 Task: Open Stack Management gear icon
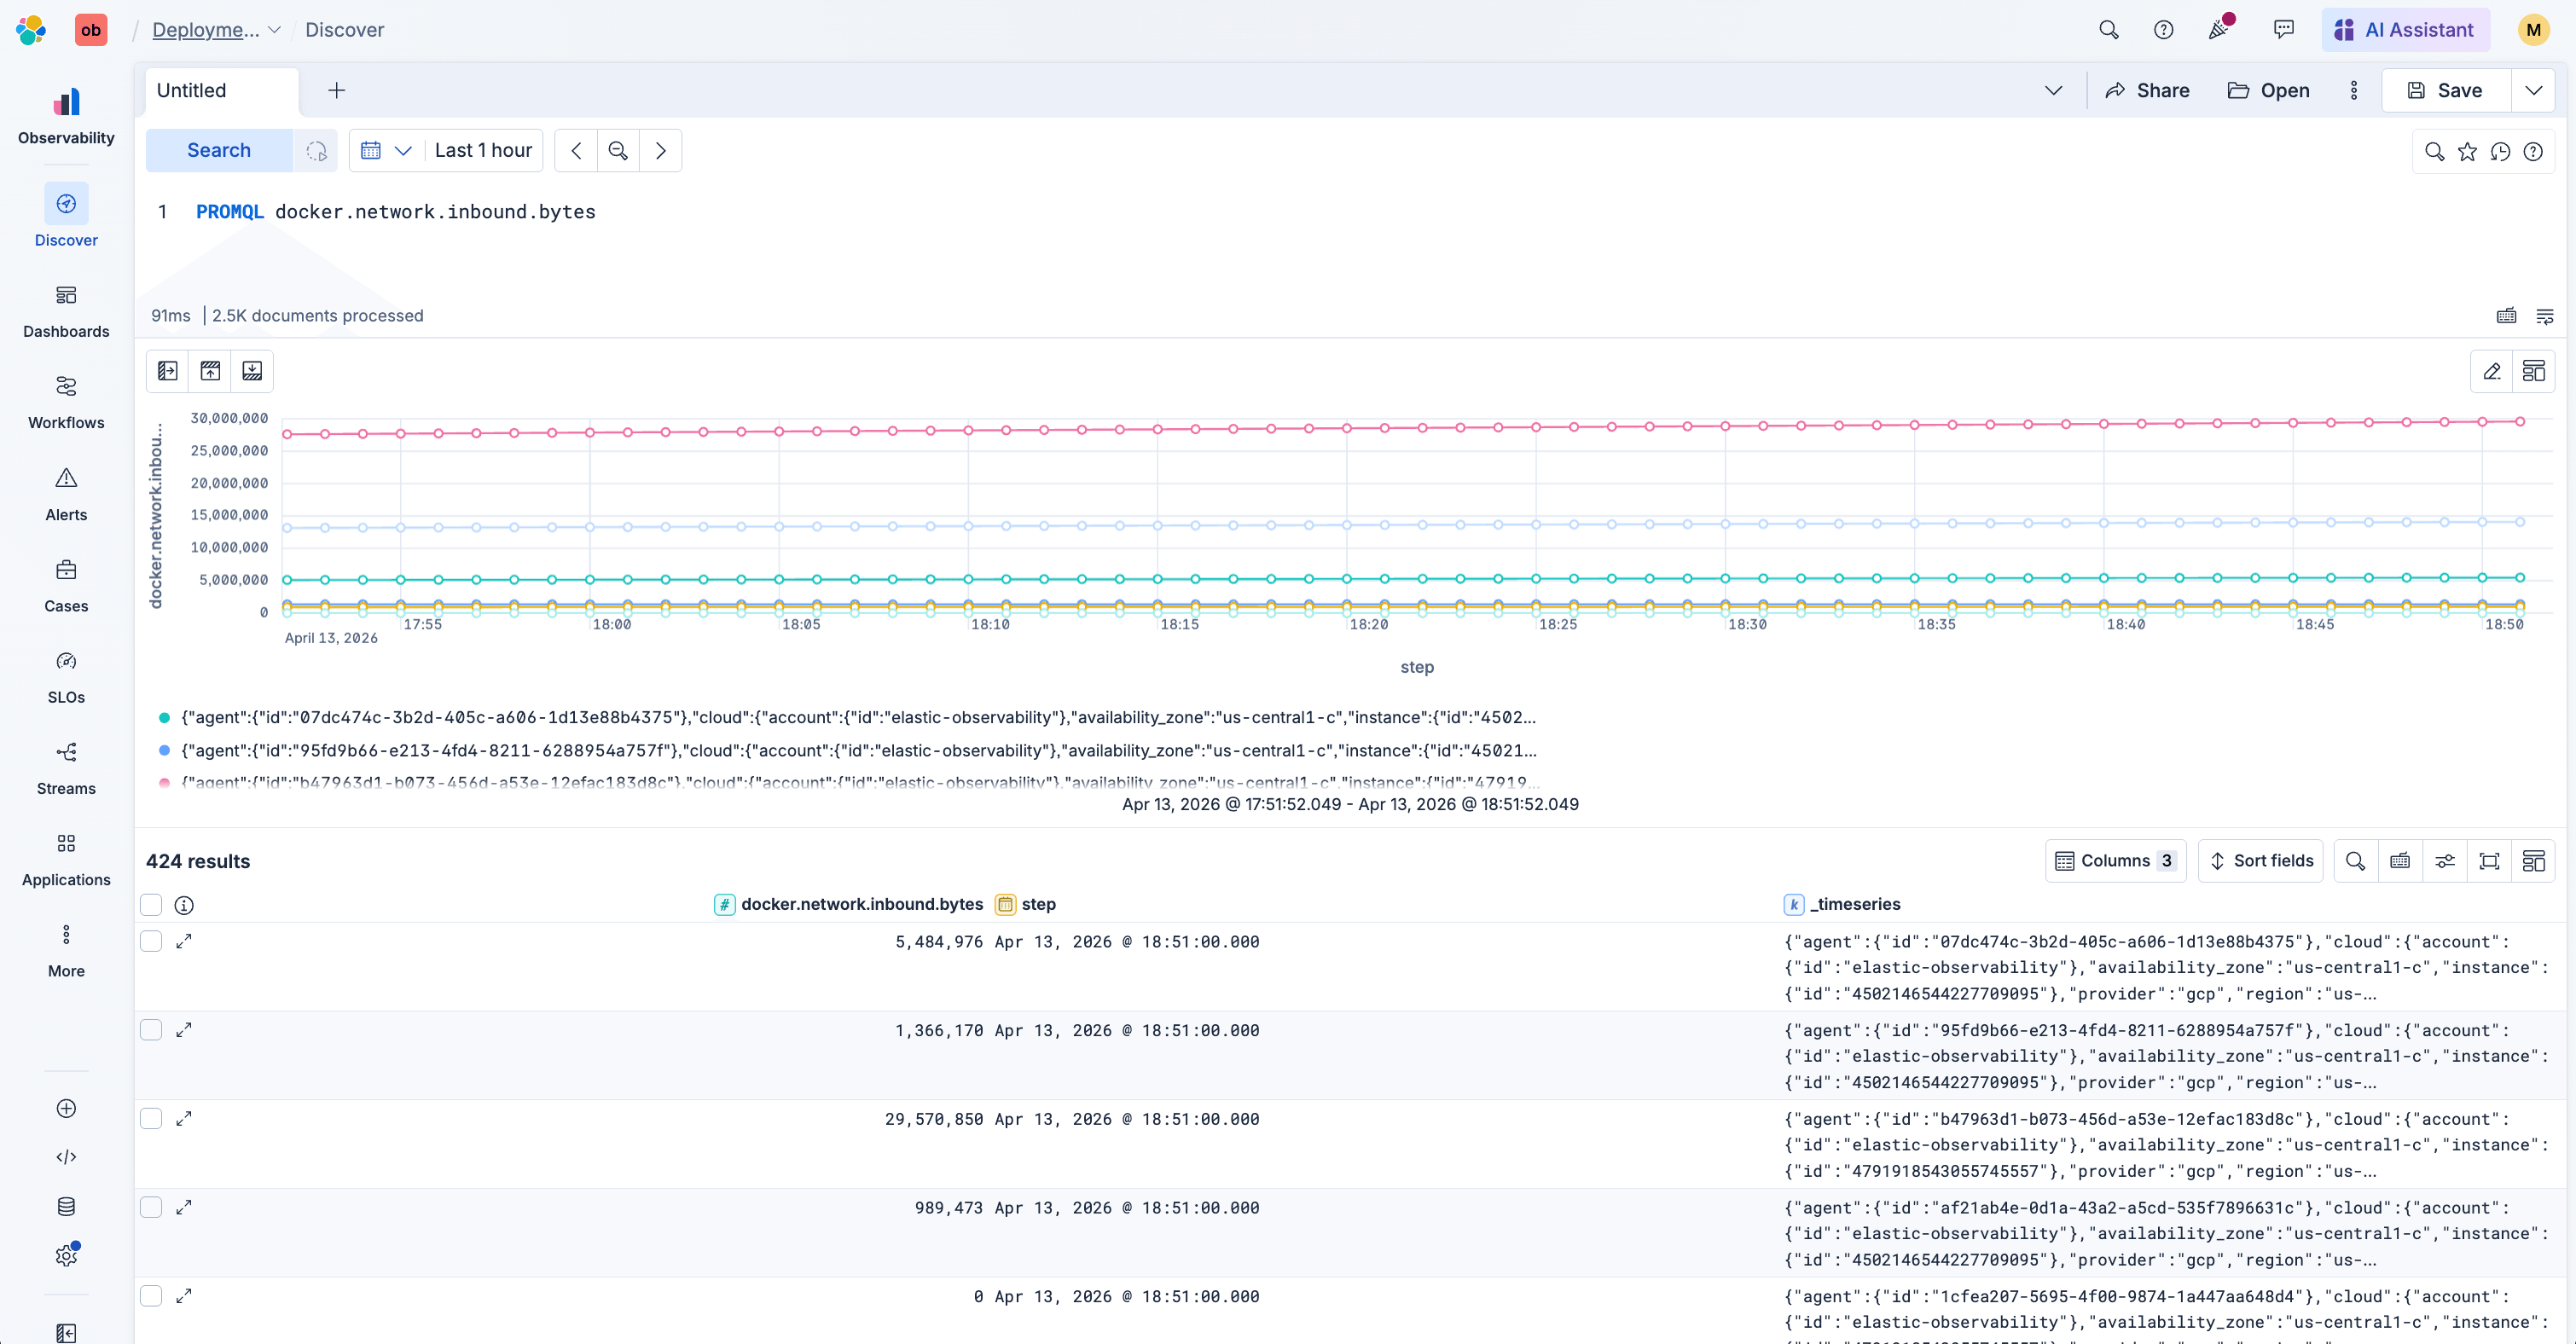(66, 1254)
